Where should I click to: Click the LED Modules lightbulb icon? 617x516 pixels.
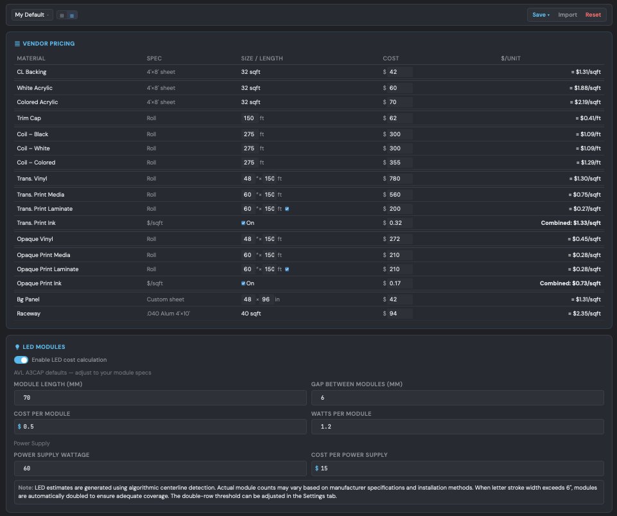17,347
